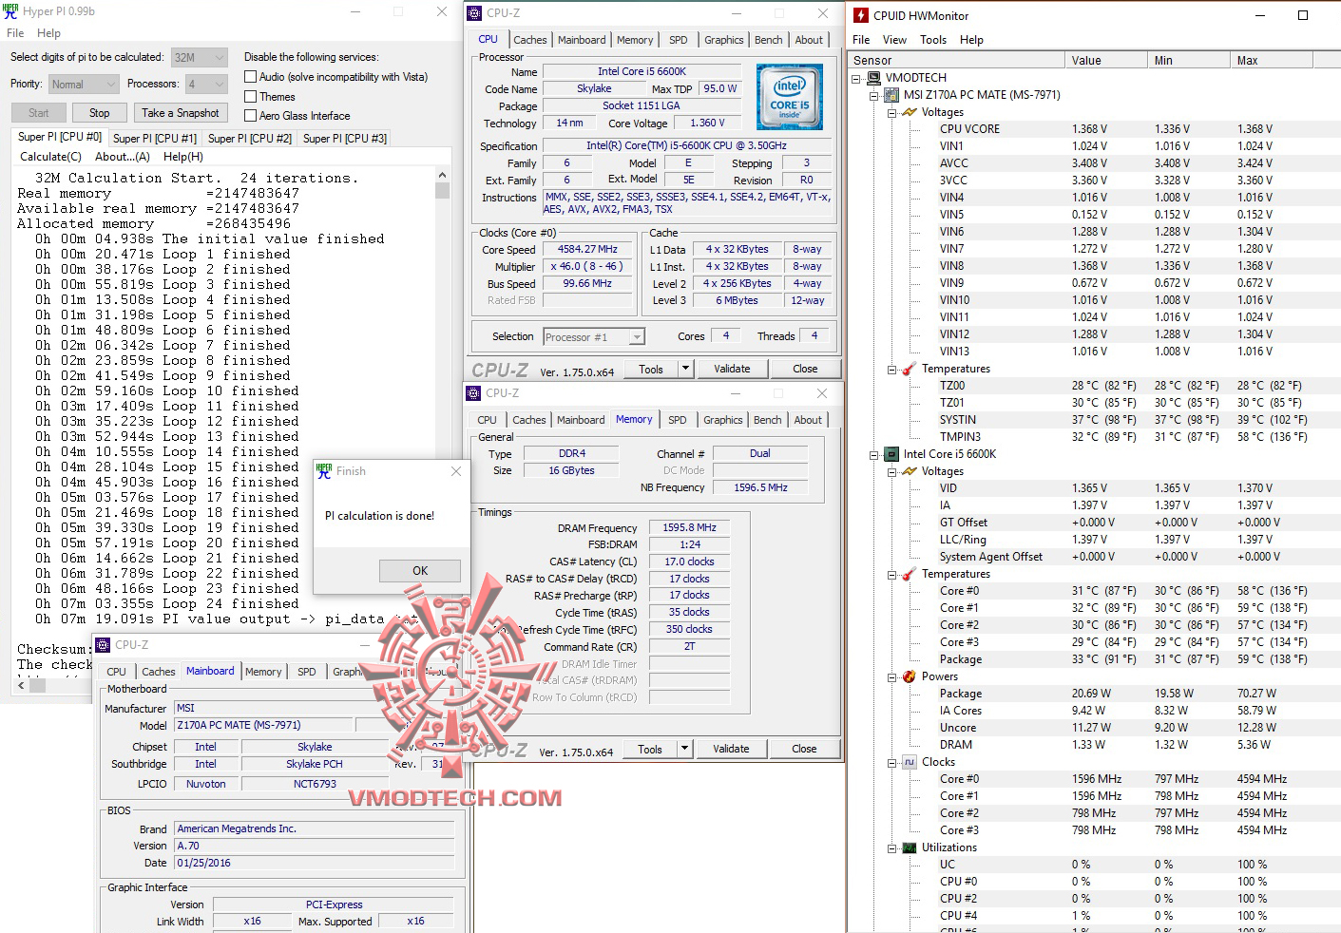Image resolution: width=1341 pixels, height=933 pixels.
Task: Click OK in the Finish dialog
Action: coord(420,571)
